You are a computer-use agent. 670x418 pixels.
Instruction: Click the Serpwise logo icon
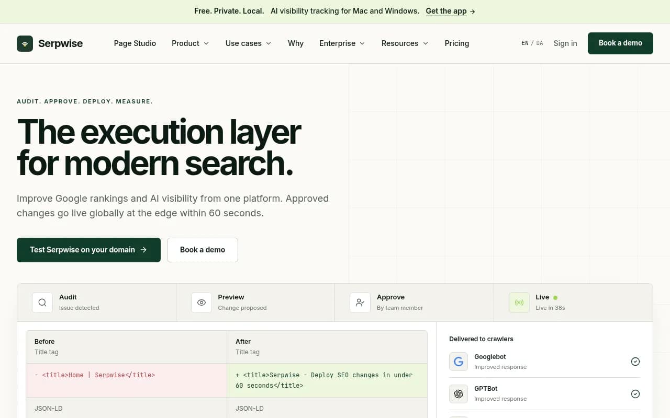click(25, 43)
